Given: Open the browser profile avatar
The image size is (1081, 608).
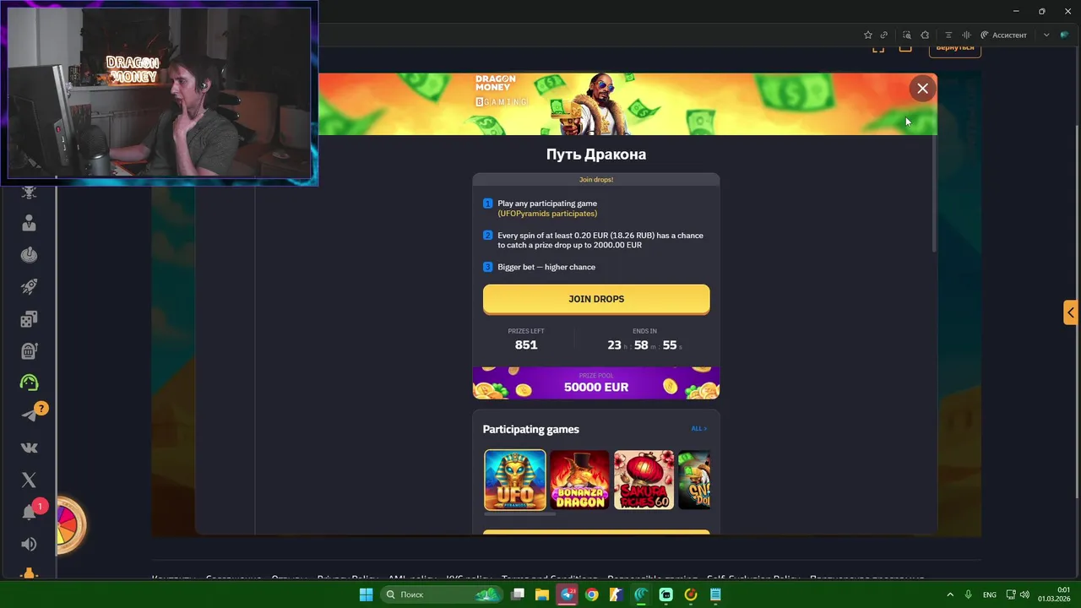Looking at the screenshot, I should click(1064, 35).
